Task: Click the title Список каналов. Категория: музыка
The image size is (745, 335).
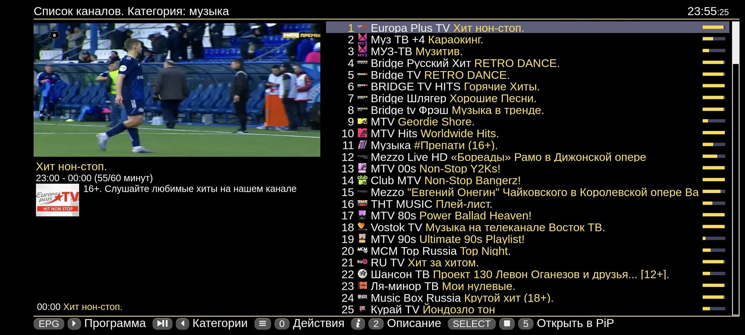Action: tap(131, 11)
